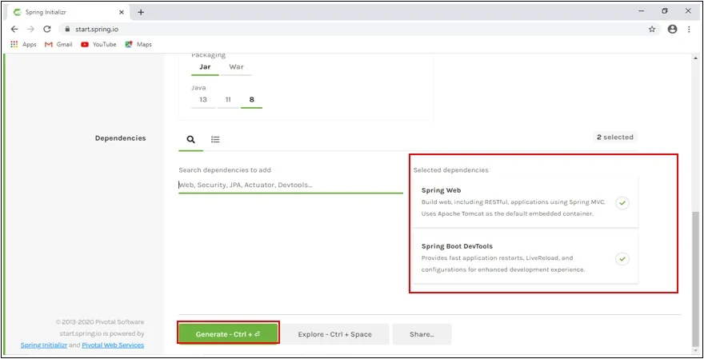Reload the start.spring.io page
Screen dimensions: 704x359
(x=46, y=29)
